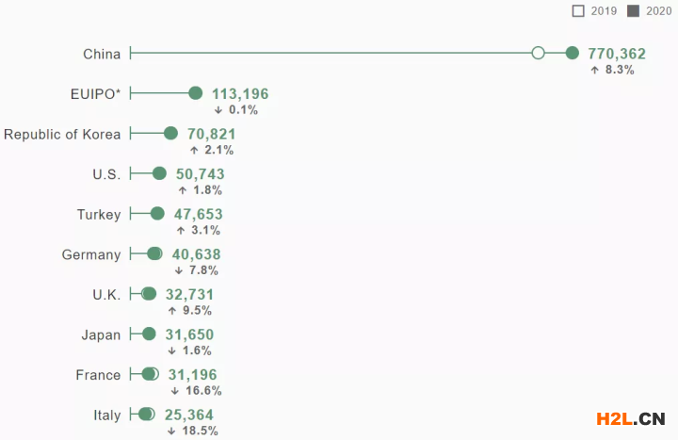Click the China value 770,362
678x440 pixels.
tap(617, 54)
